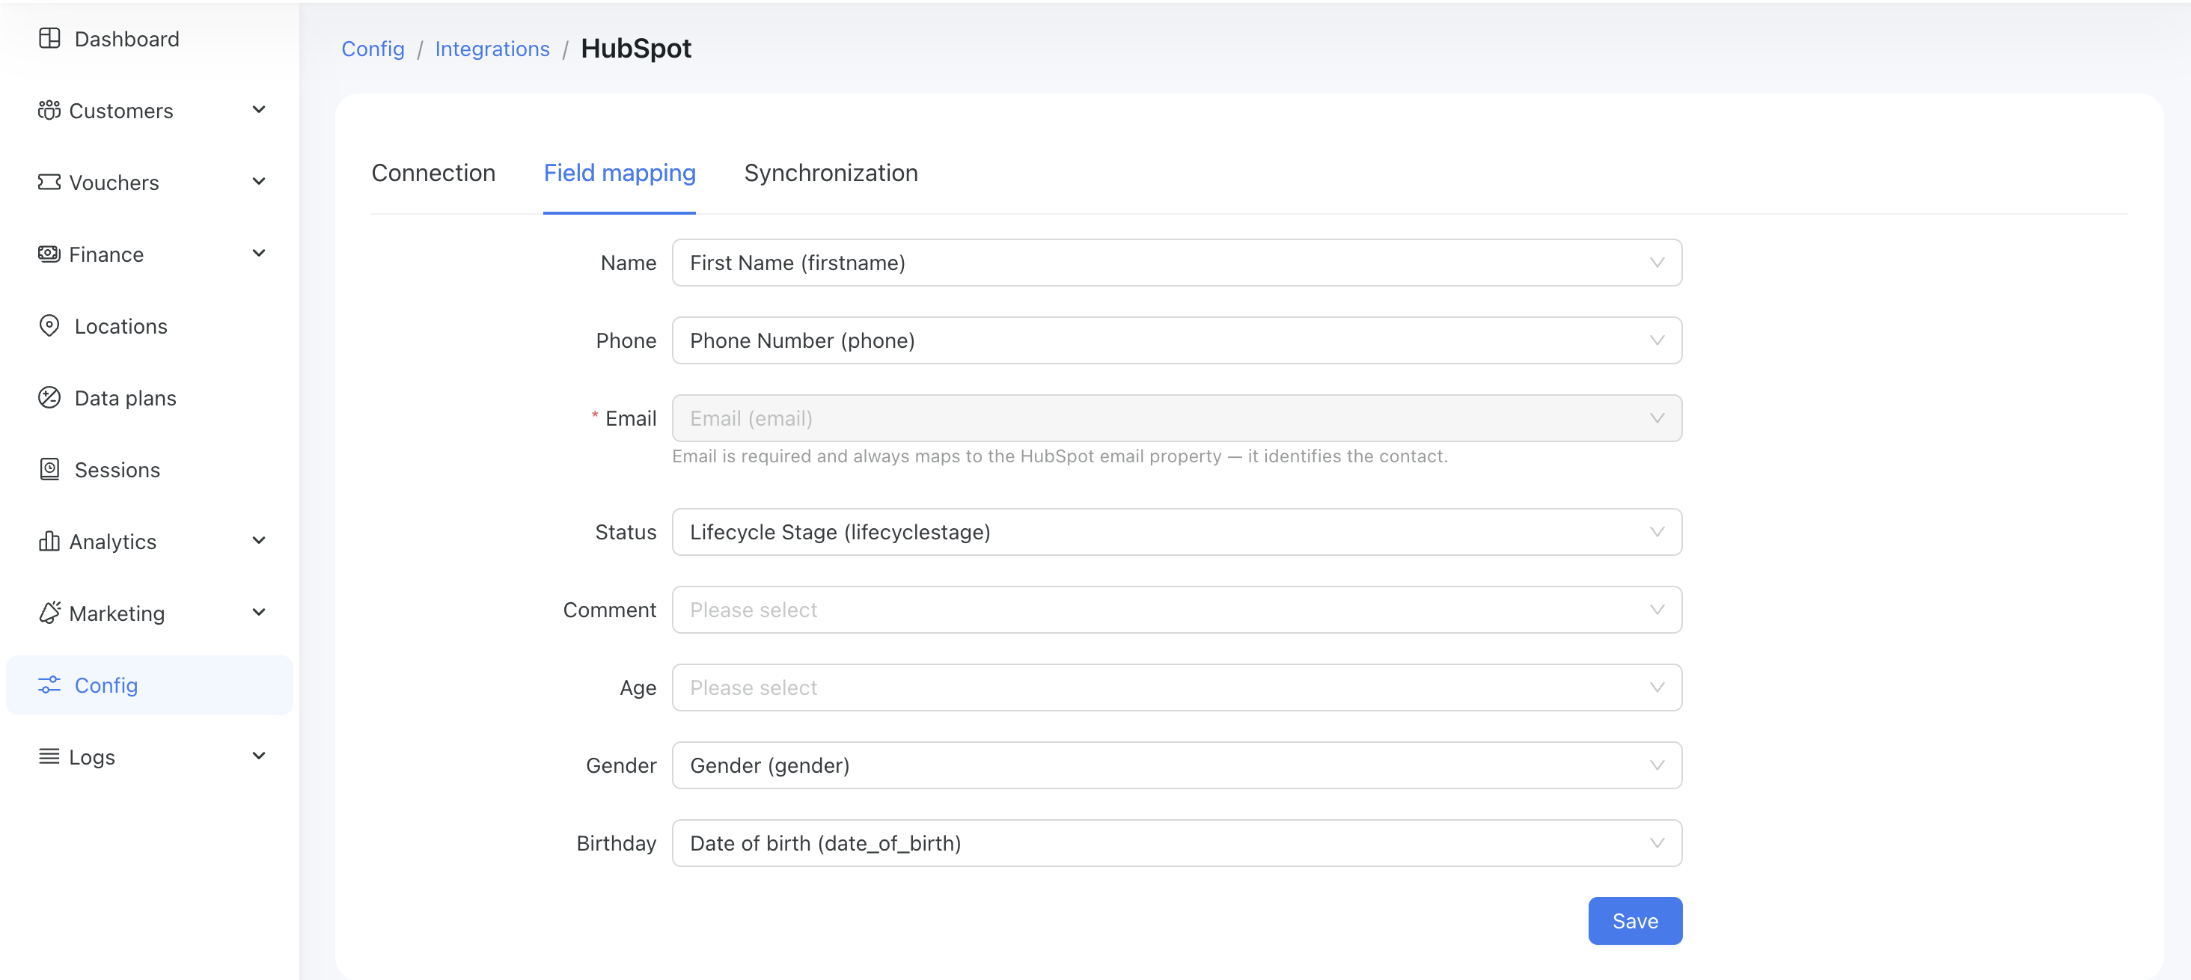Click the Finance banknote icon
This screenshot has height=980, width=2191.
pyautogui.click(x=49, y=254)
